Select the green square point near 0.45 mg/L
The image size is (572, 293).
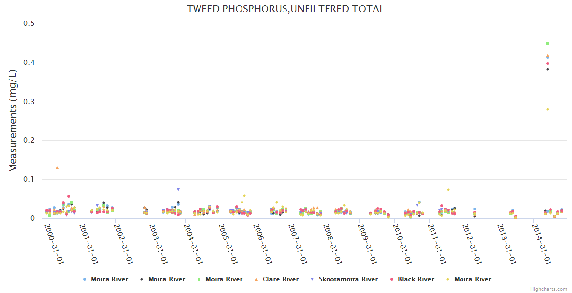click(x=548, y=44)
